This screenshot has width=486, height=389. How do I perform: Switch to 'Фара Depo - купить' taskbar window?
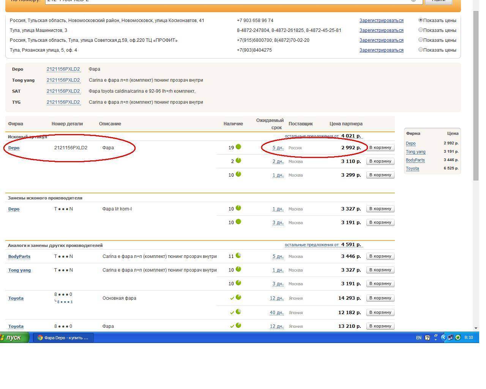pos(63,337)
